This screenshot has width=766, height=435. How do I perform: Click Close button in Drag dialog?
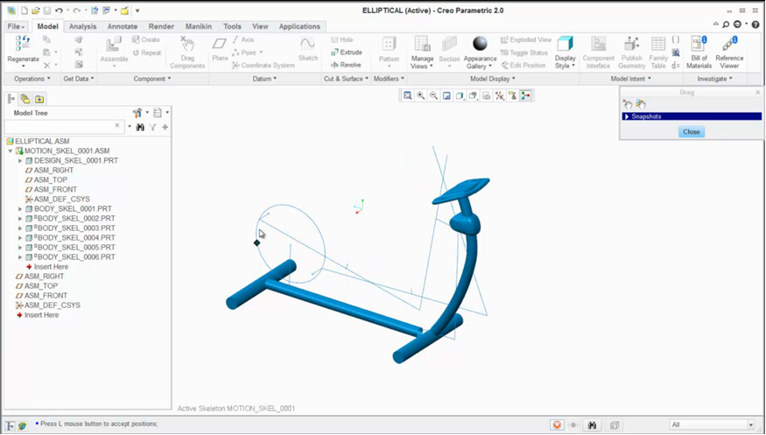click(x=692, y=132)
